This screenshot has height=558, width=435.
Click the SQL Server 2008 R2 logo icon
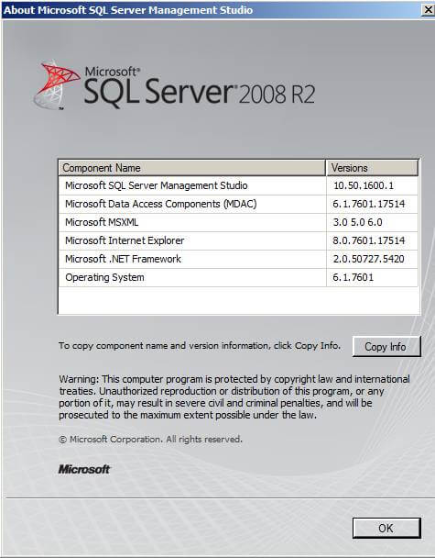coord(57,84)
